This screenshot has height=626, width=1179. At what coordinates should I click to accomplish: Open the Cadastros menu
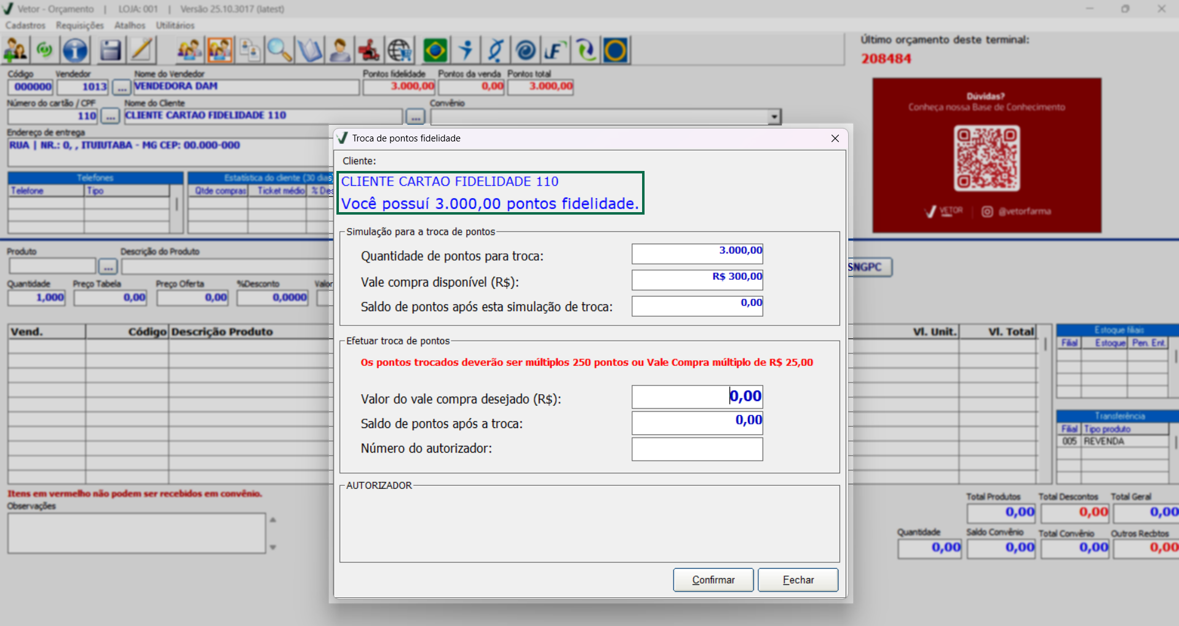tap(25, 25)
